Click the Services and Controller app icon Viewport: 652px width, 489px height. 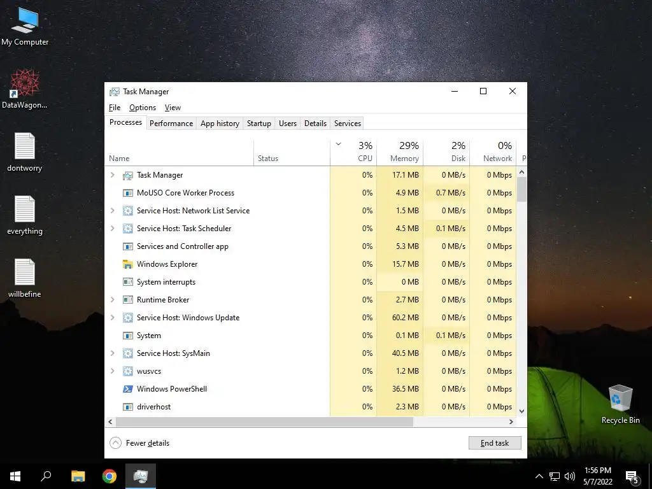tap(127, 246)
